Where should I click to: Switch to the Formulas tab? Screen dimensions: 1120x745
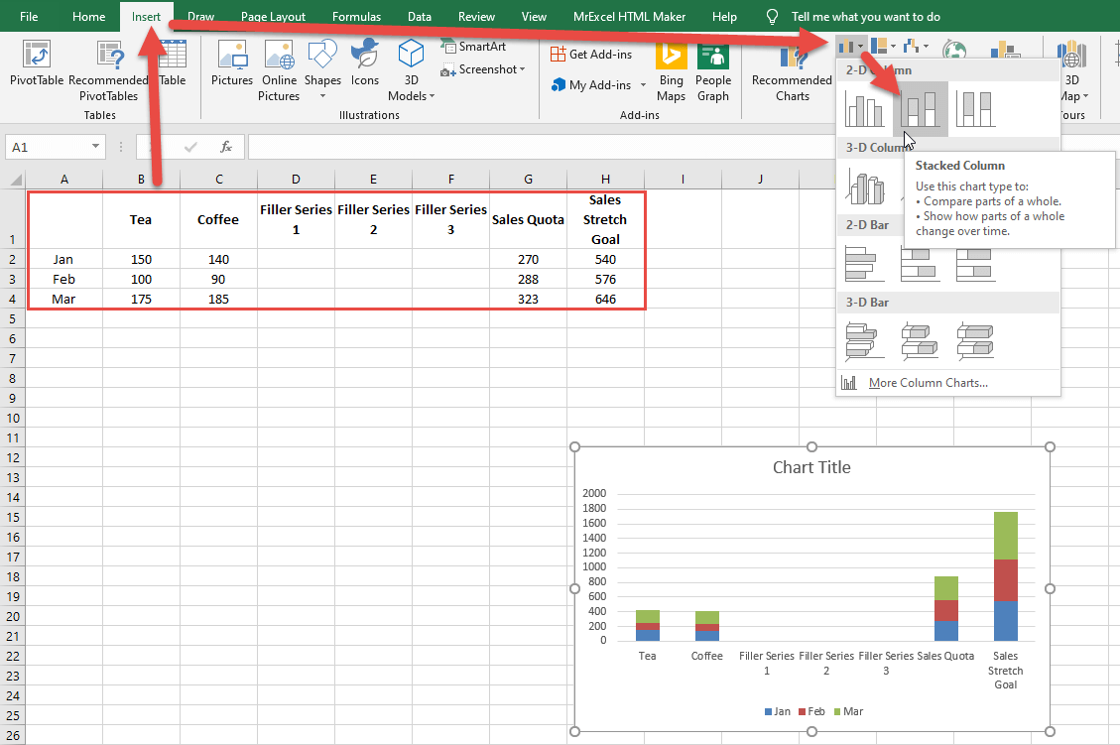coord(356,17)
